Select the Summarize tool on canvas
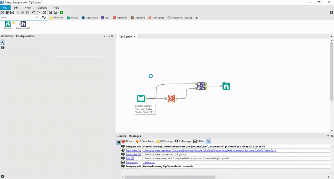Screen dimensions: 334x179 (x=171, y=99)
